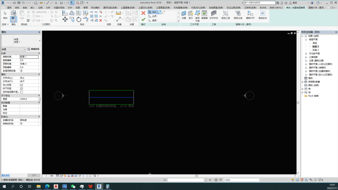338x190 pixels.
Task: Click the 偏移对齐 tool
Action: [250, 15]
